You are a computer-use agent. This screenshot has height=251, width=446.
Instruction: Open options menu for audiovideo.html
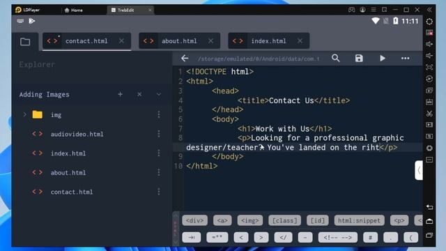[x=159, y=134]
